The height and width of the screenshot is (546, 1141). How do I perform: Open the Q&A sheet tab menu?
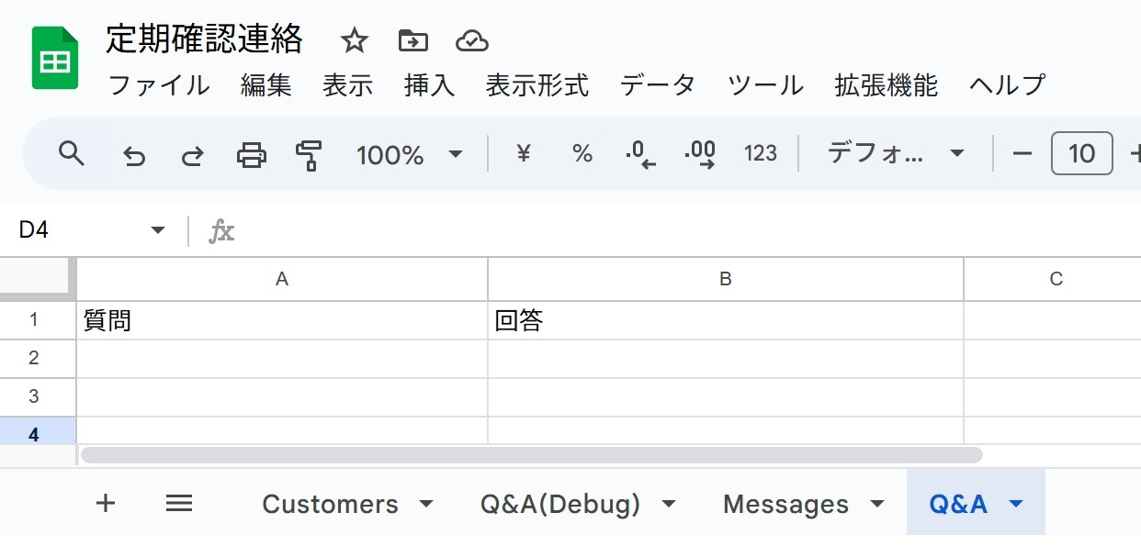[x=1016, y=503]
